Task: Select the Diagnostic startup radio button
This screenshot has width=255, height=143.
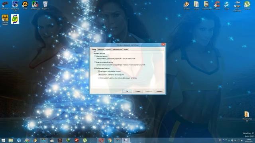Action: pyautogui.click(x=95, y=62)
